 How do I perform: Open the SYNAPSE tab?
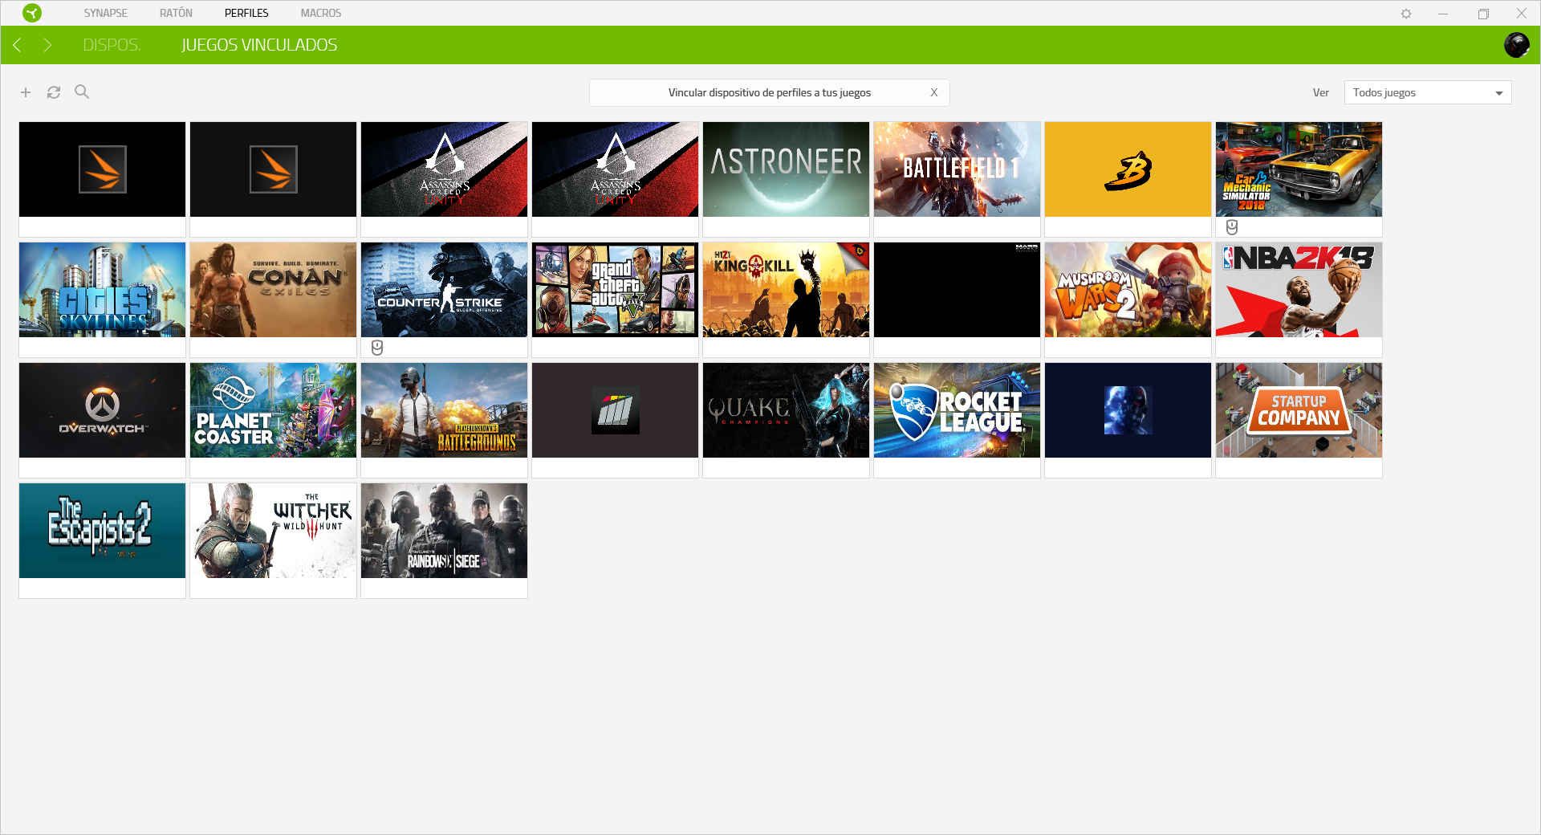point(106,13)
